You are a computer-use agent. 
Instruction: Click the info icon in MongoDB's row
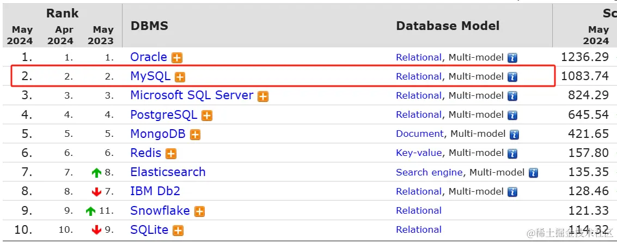click(514, 135)
